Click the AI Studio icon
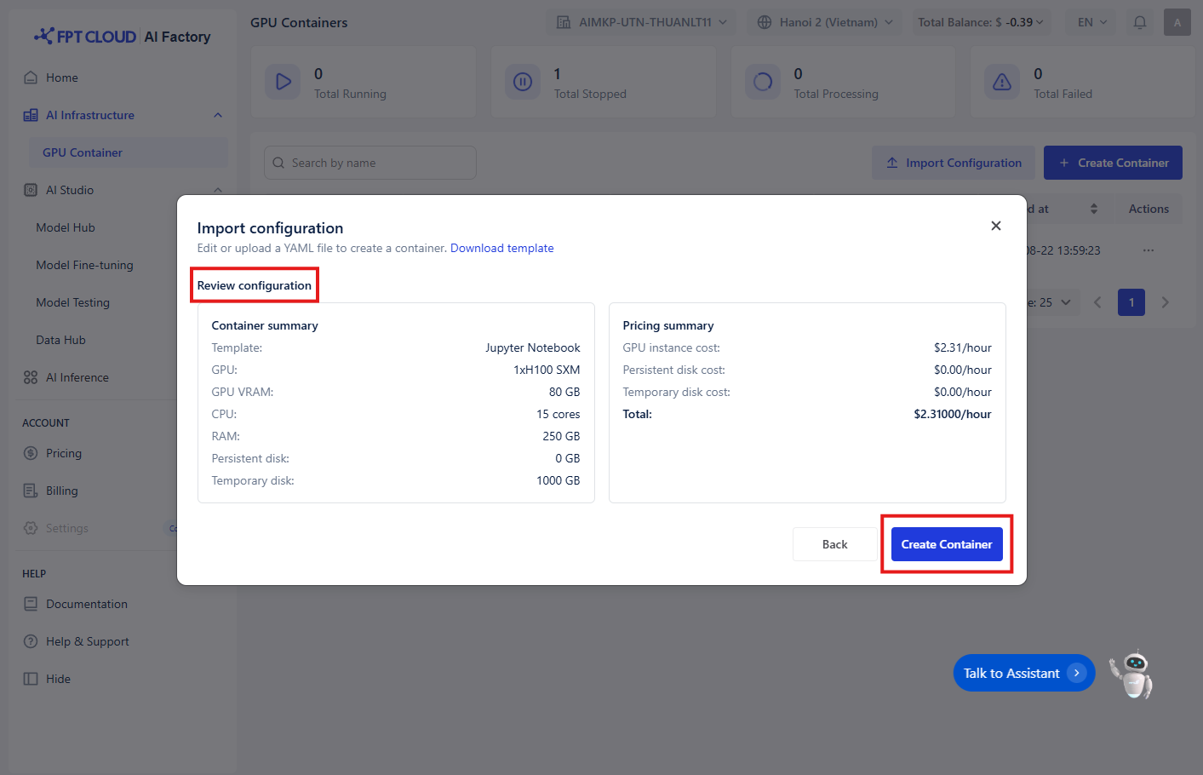Screen dimensions: 1203x775 tap(31, 190)
